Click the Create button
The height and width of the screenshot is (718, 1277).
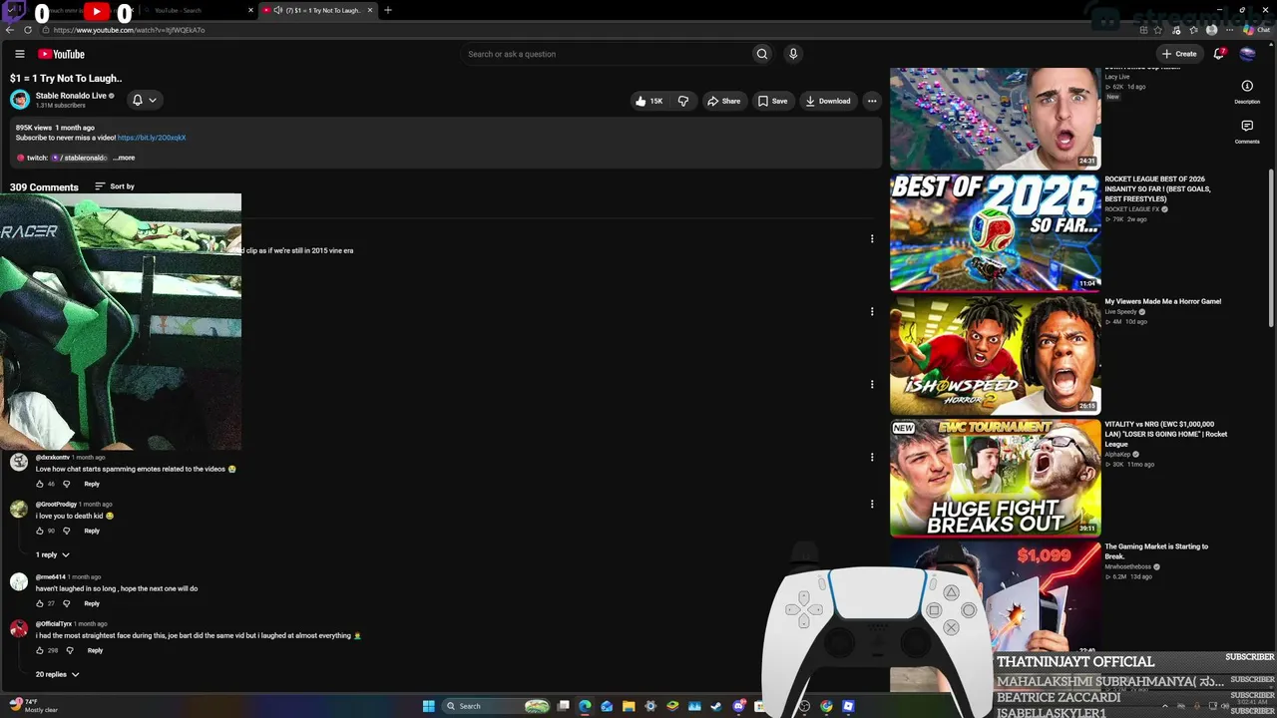[1179, 54]
